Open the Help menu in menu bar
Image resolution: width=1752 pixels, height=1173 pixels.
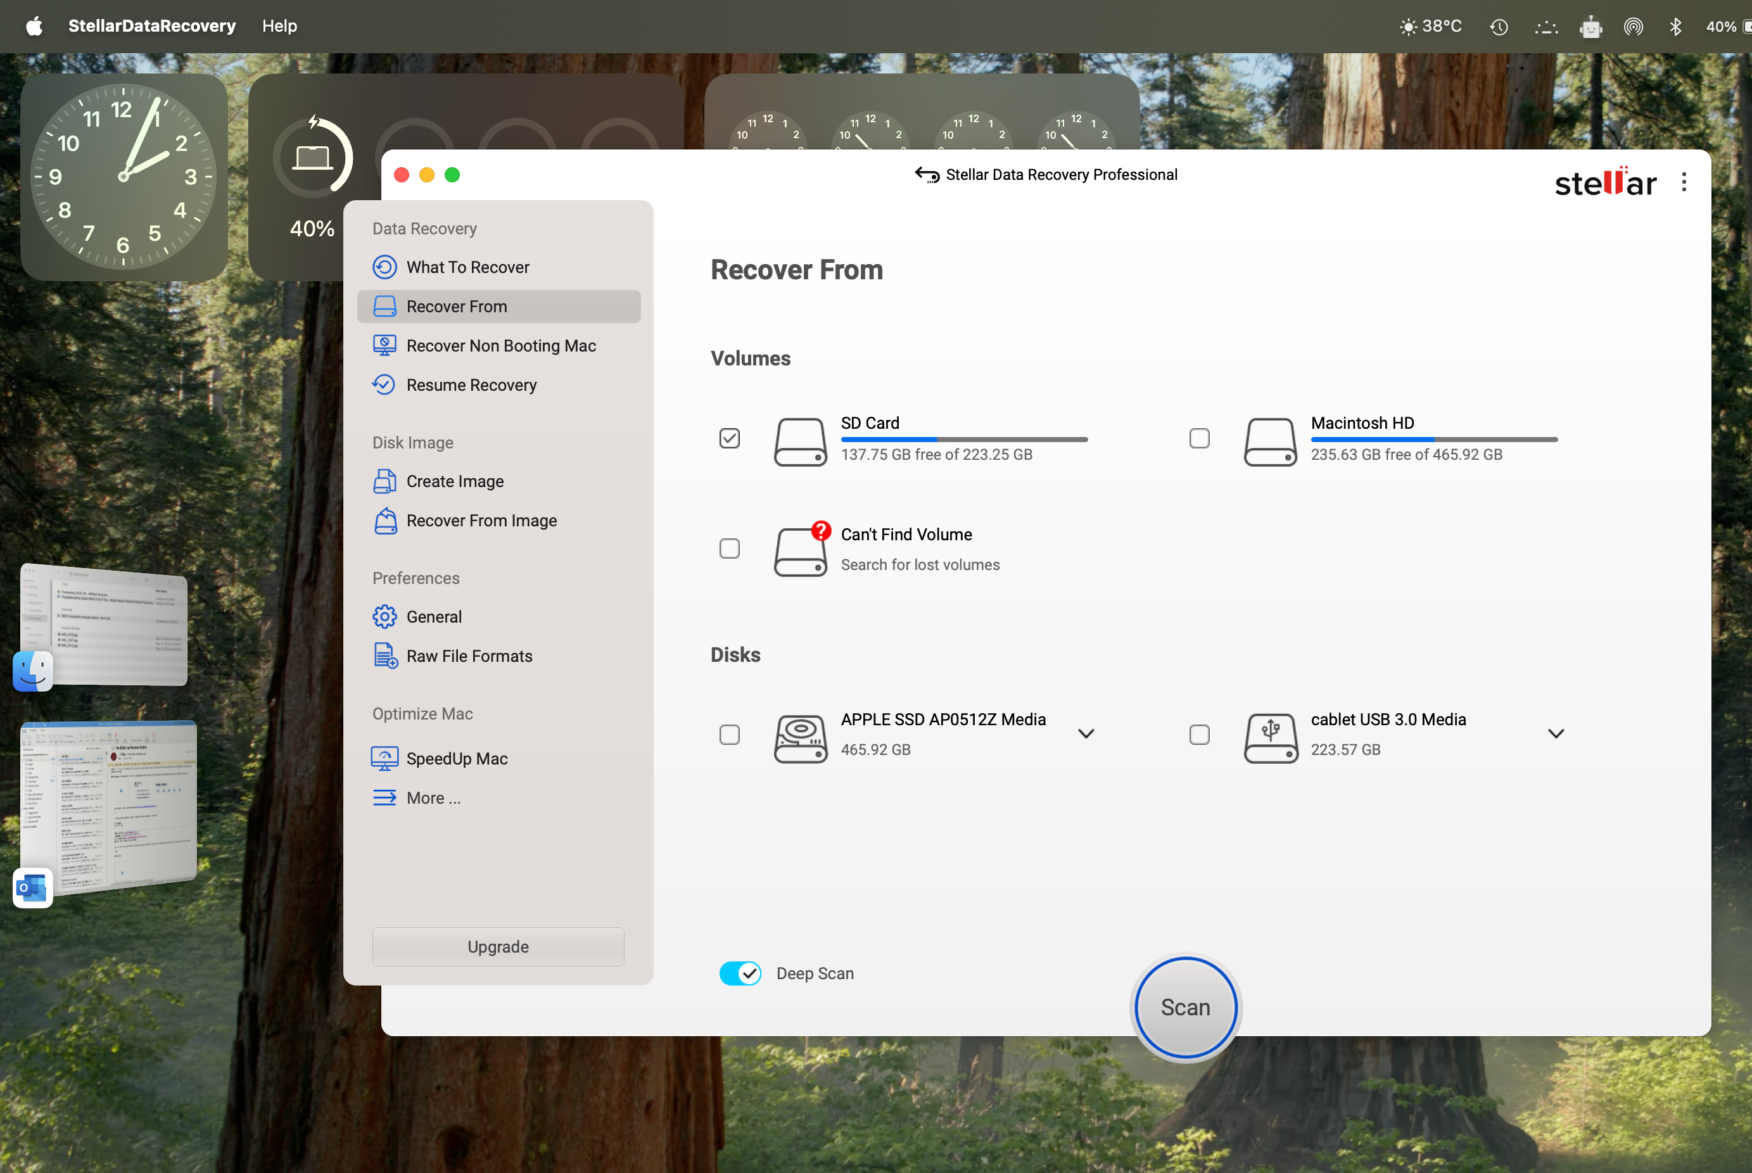(279, 26)
